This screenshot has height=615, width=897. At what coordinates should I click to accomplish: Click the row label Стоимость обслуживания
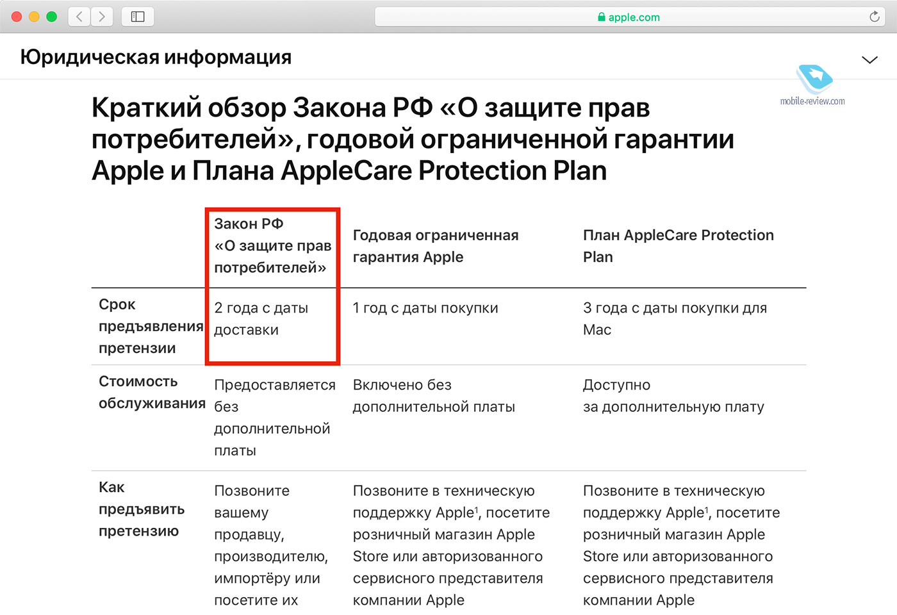point(152,392)
